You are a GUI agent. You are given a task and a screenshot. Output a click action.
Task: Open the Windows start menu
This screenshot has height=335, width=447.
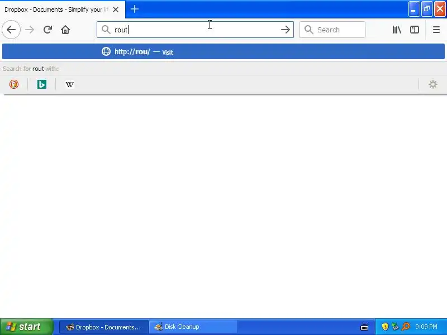click(26, 327)
